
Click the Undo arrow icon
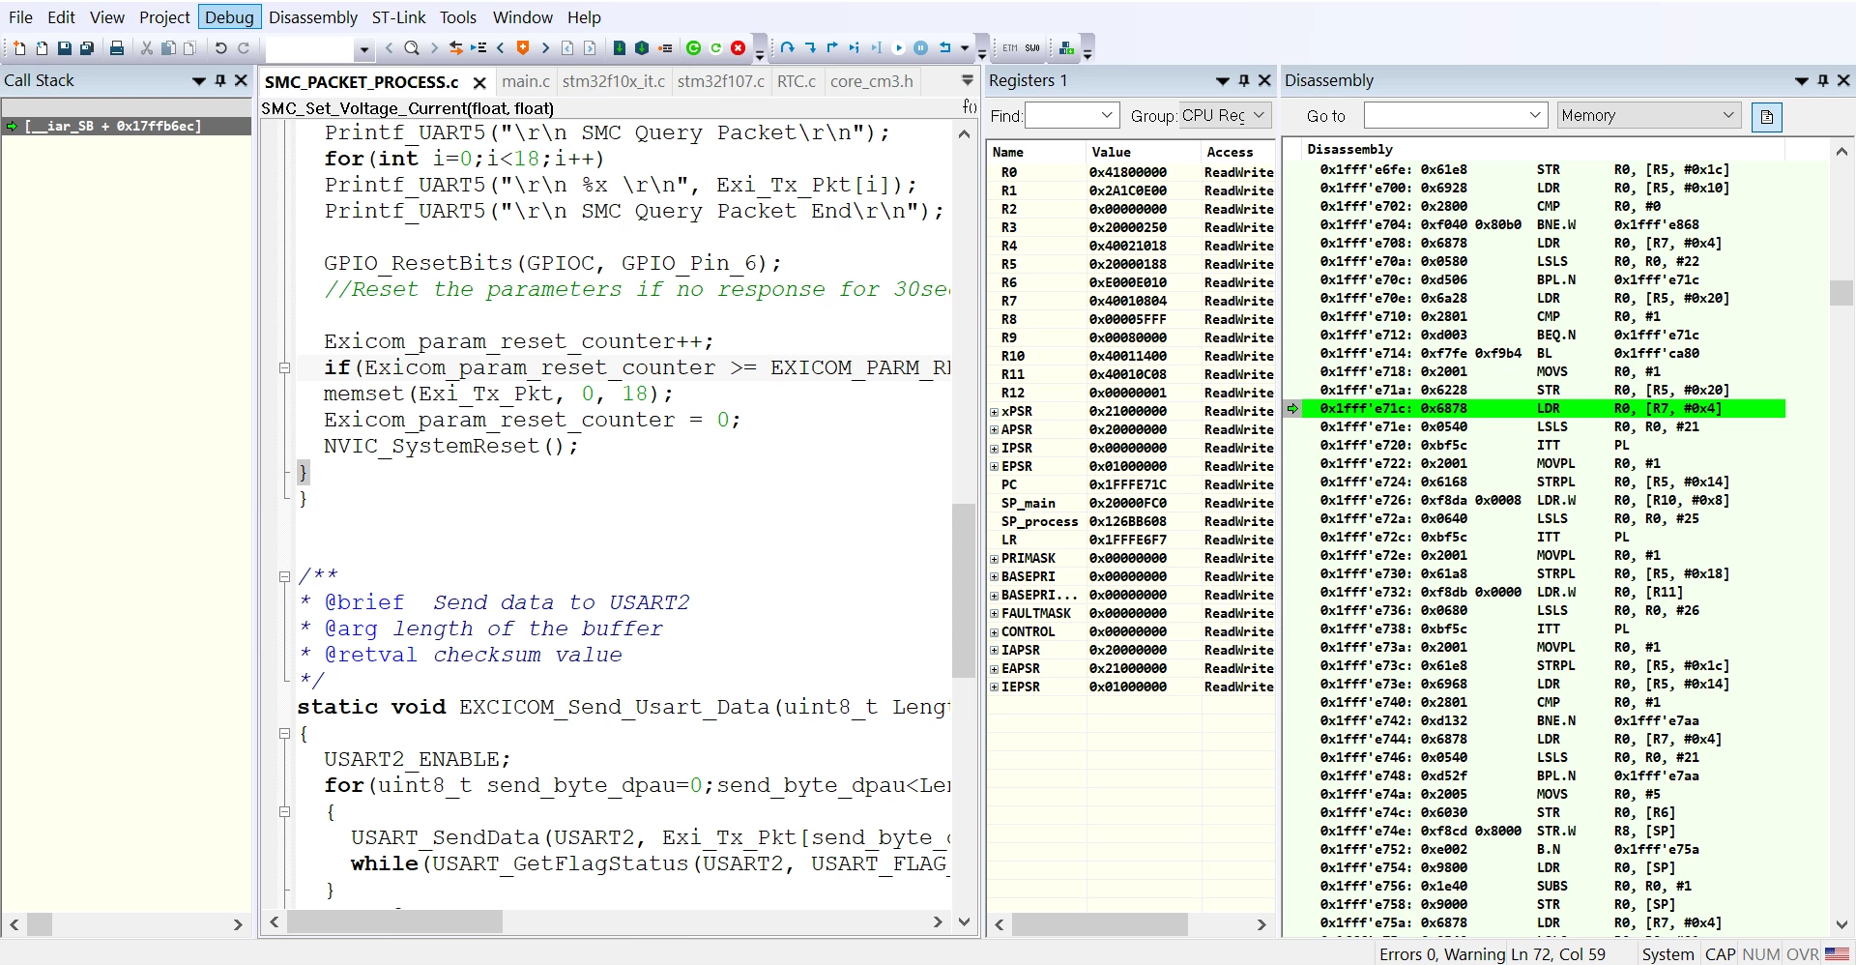(x=221, y=48)
